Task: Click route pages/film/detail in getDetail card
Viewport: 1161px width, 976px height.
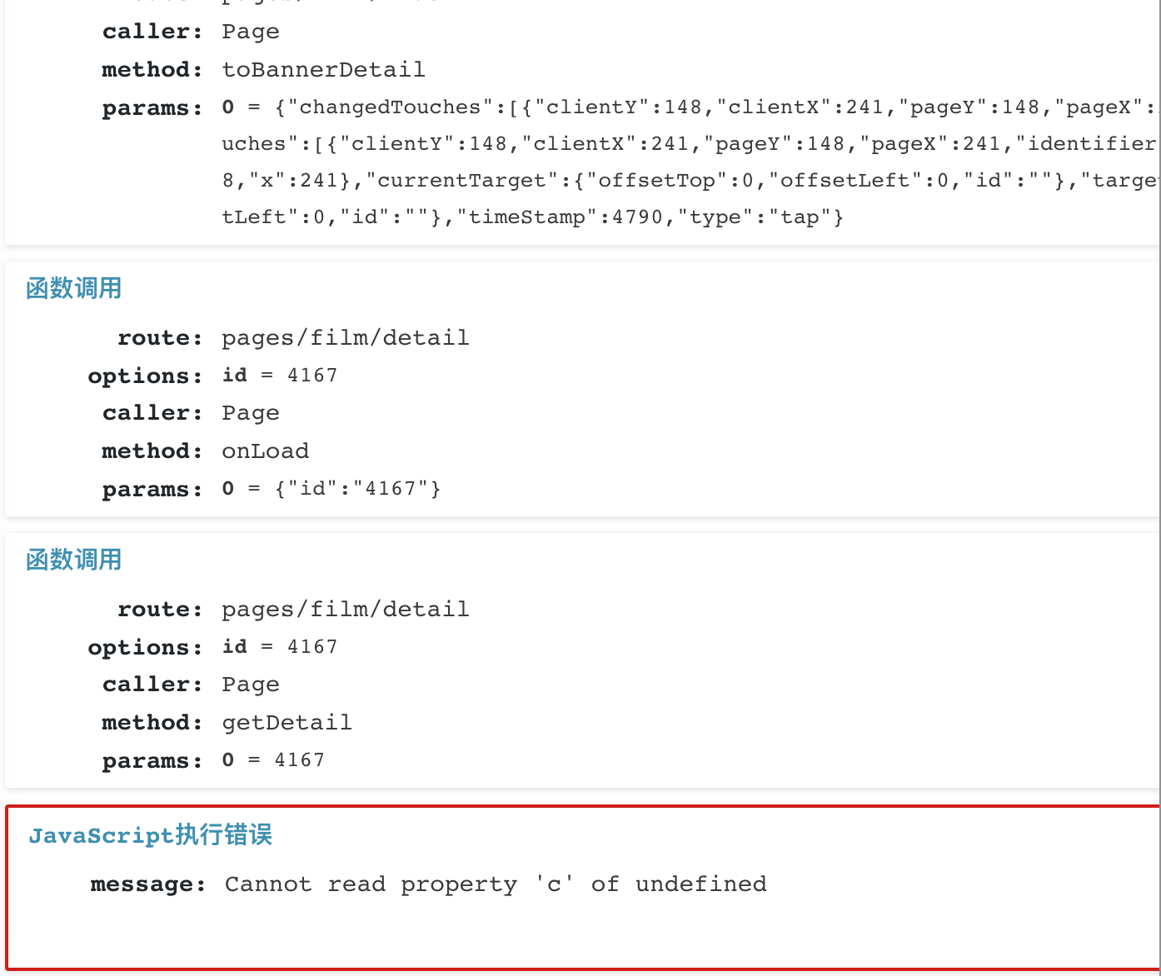Action: (346, 609)
